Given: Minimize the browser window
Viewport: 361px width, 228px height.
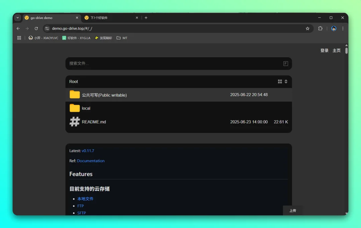Looking at the screenshot, I should pyautogui.click(x=319, y=18).
